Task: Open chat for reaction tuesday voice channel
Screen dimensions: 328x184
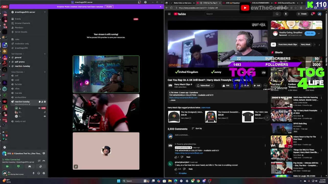Action: click(x=40, y=102)
